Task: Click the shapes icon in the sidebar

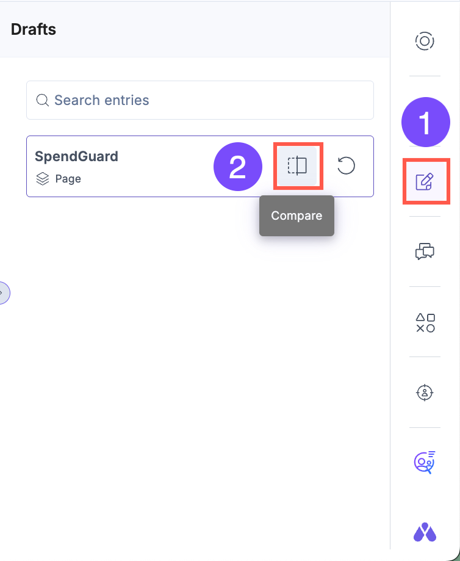Action: (425, 322)
